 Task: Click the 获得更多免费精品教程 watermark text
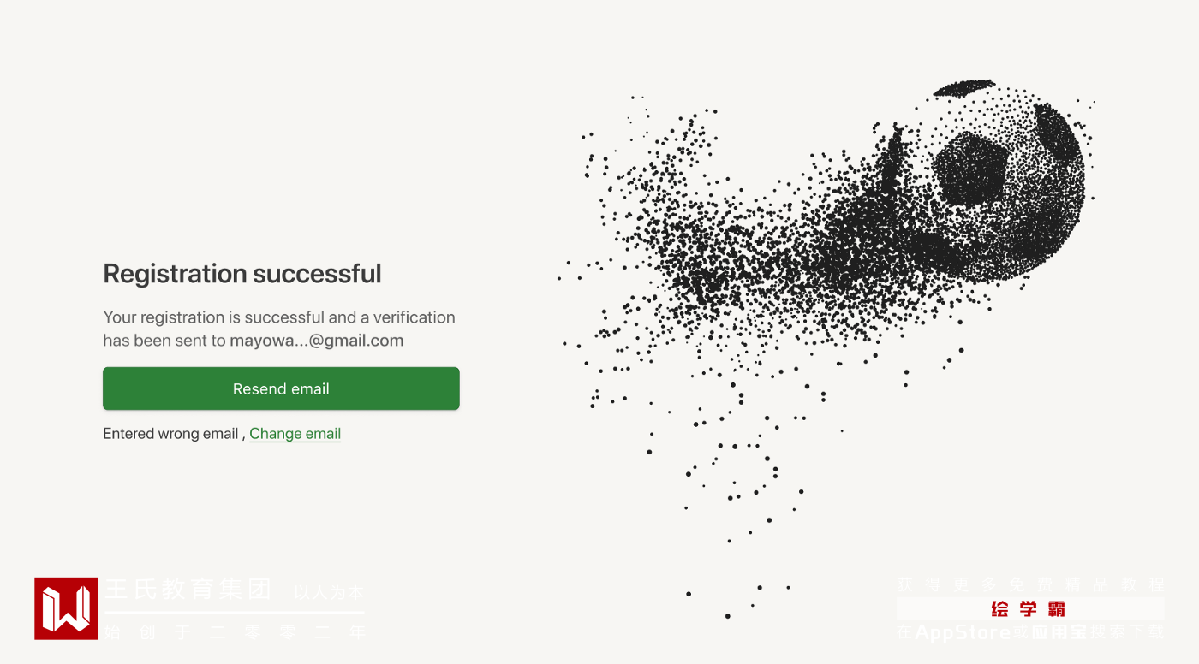click(x=1030, y=585)
